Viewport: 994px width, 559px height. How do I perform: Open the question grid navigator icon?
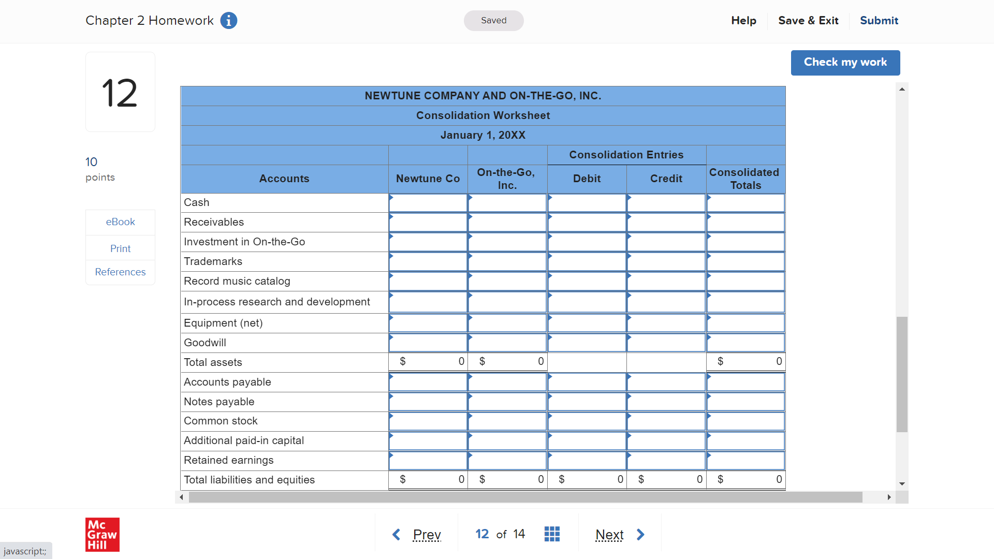pos(552,534)
